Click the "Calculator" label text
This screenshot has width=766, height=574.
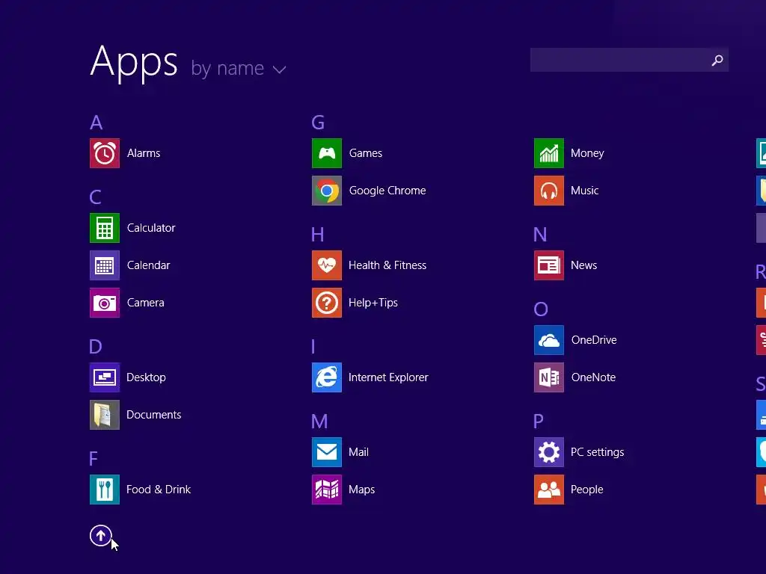151,228
